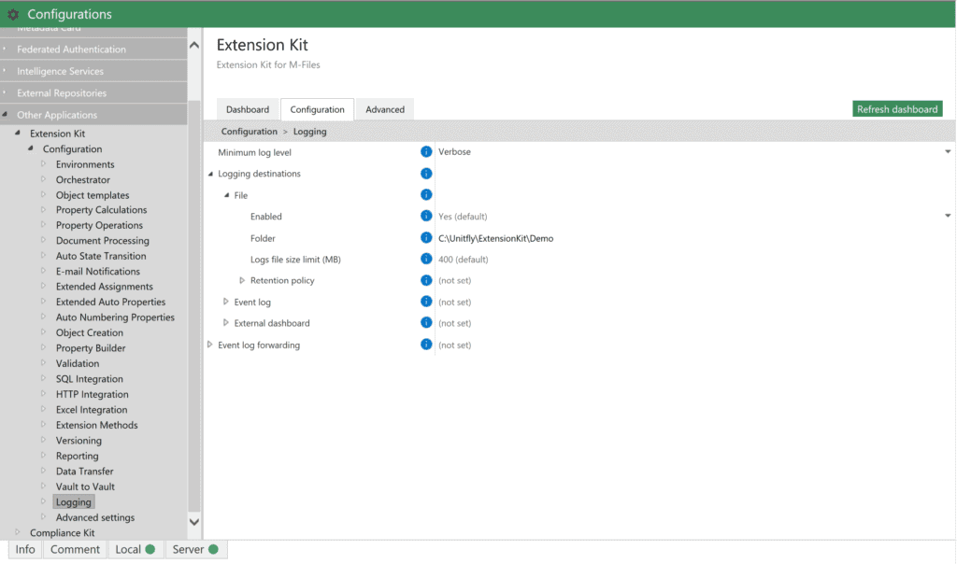Open Enabled value dropdown arrow
The height and width of the screenshot is (564, 957).
tap(948, 216)
